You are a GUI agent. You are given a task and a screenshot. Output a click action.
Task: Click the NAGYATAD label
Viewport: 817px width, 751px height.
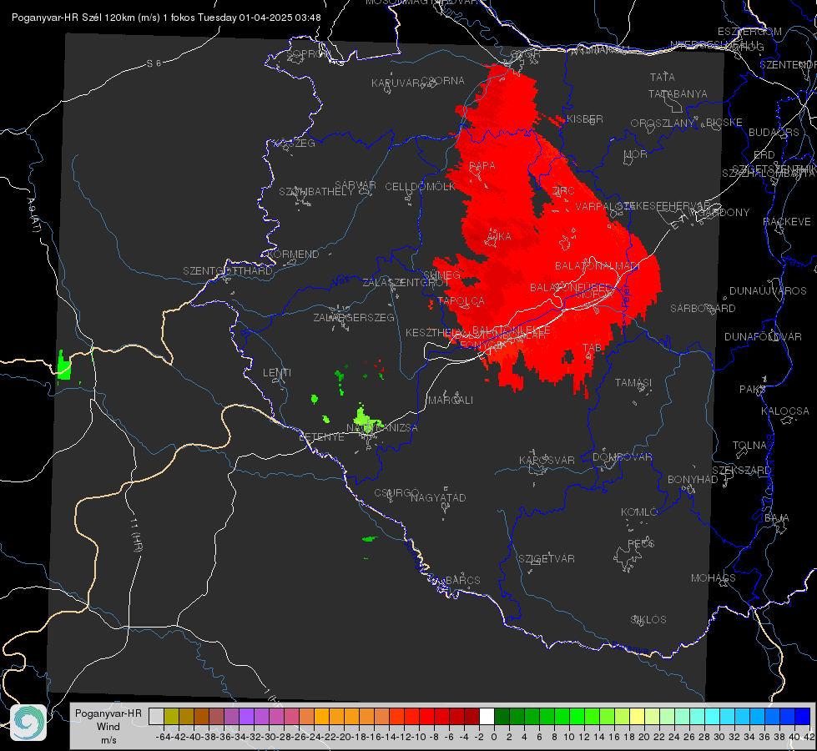(438, 497)
